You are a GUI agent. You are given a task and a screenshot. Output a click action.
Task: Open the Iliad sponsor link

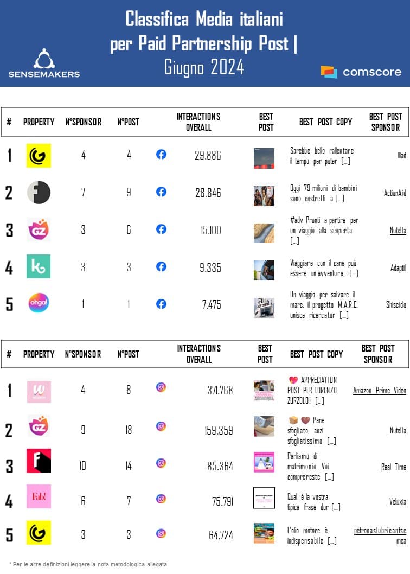point(401,156)
